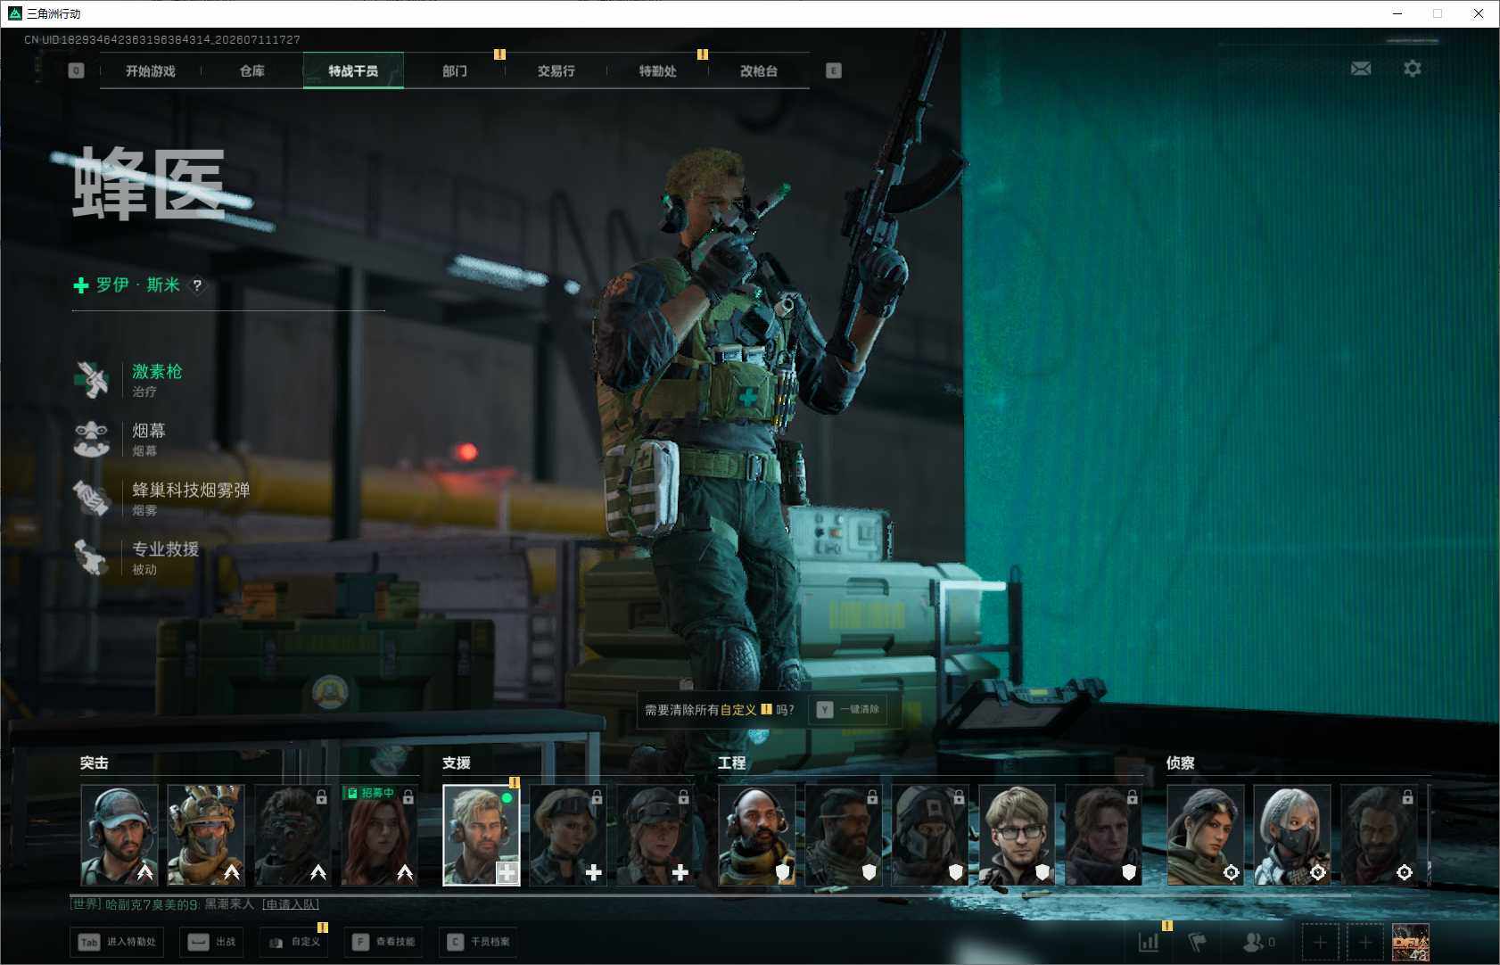Click the question mark next to 罗伊·斯米

point(197,285)
